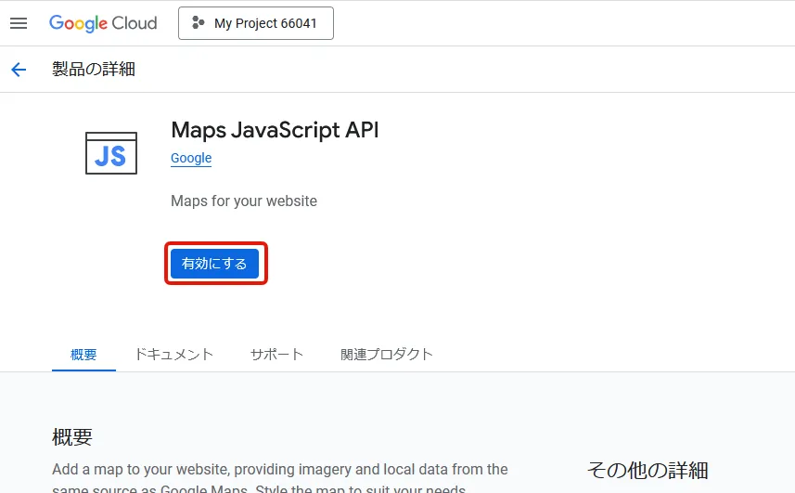795x493 pixels.
Task: Click the その他の詳細 heading
Action: point(648,470)
